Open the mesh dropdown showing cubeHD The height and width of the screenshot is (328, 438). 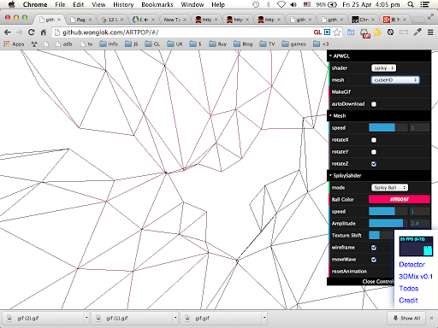(x=395, y=80)
